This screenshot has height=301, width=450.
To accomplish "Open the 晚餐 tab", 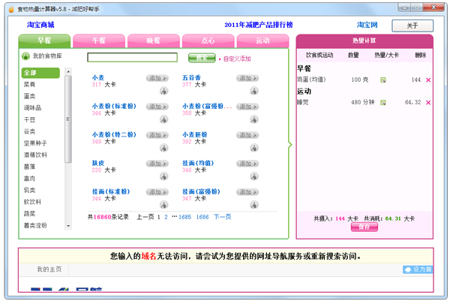I will tap(153, 40).
